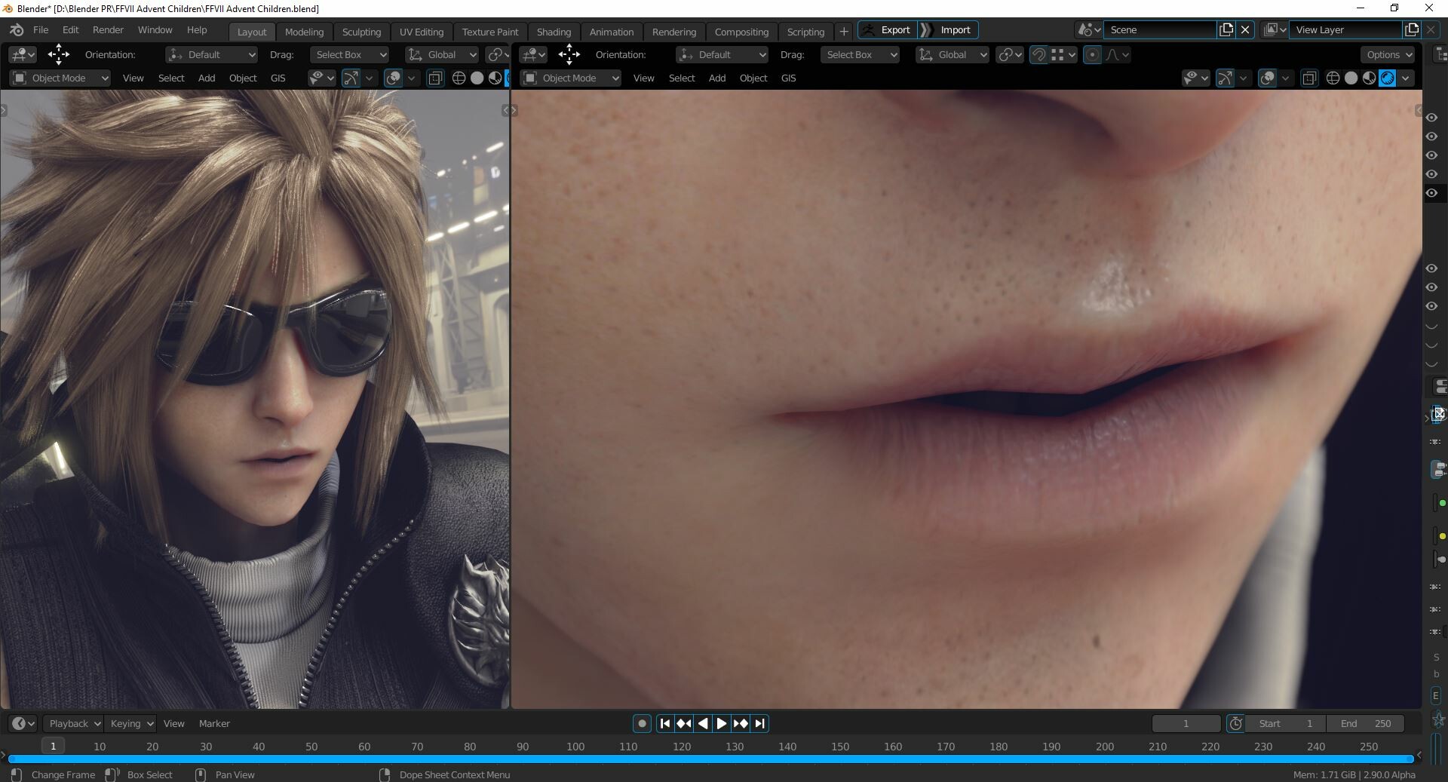This screenshot has width=1448, height=782.
Task: Add a new workspace with plus icon
Action: (844, 32)
